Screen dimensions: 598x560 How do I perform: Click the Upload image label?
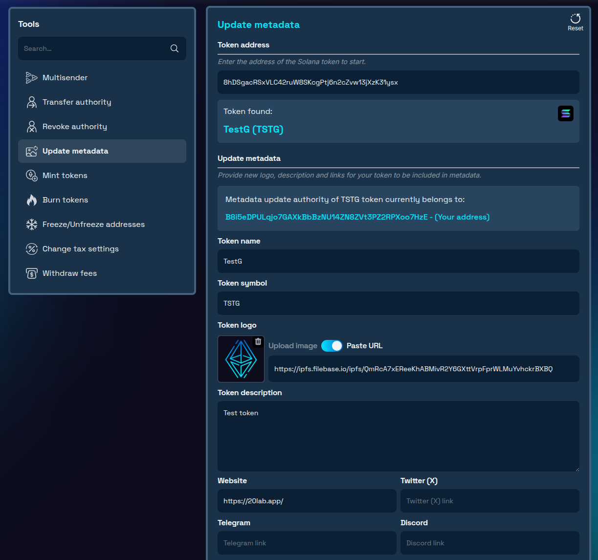(293, 346)
